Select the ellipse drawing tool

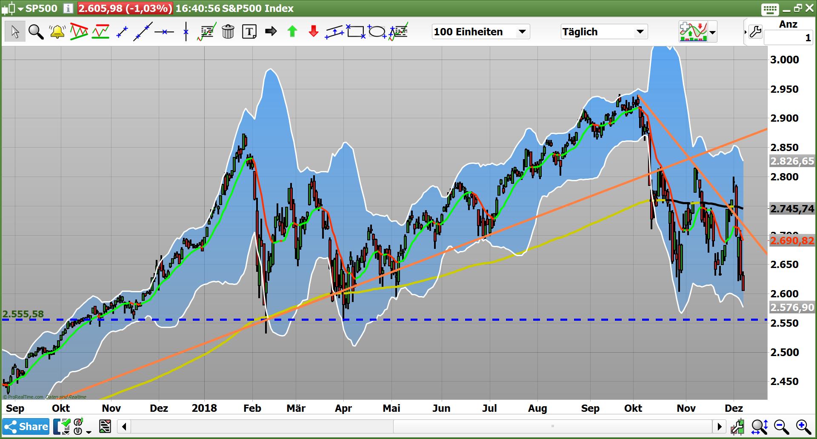(377, 31)
